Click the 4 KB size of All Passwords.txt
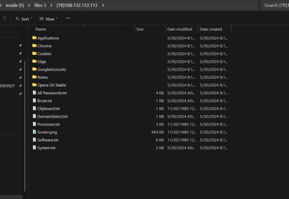This screenshot has height=199, width=289. pyautogui.click(x=160, y=93)
